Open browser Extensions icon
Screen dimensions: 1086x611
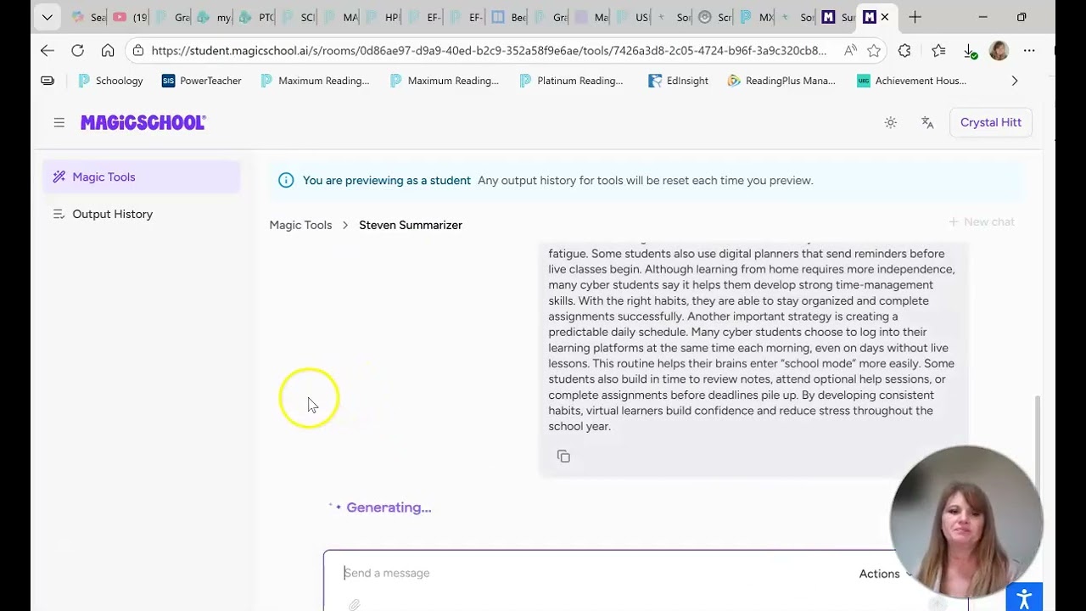coord(904,51)
